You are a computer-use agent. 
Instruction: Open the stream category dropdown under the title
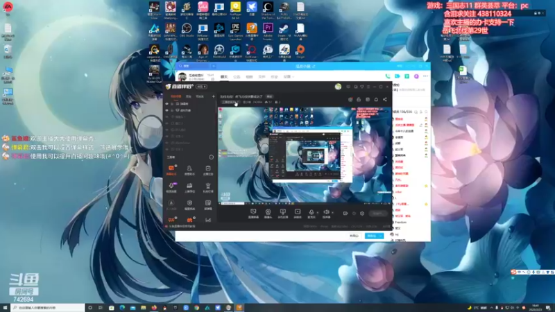tap(230, 102)
